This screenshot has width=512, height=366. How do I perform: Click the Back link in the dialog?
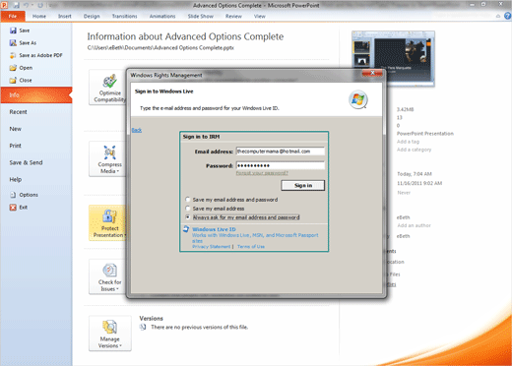coord(137,130)
